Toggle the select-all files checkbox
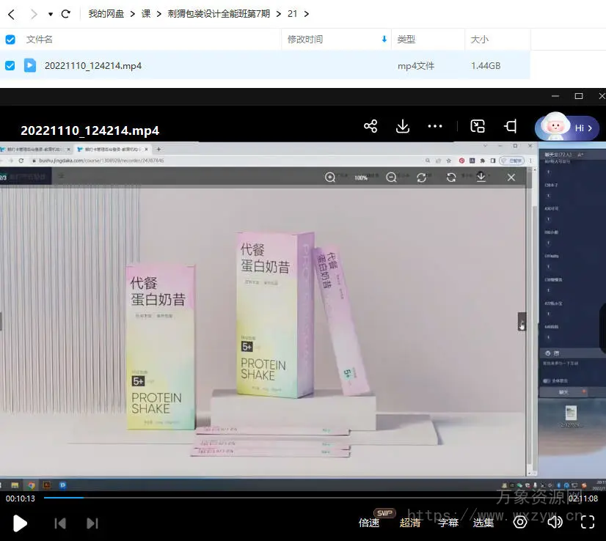Image resolution: width=606 pixels, height=541 pixels. click(10, 40)
